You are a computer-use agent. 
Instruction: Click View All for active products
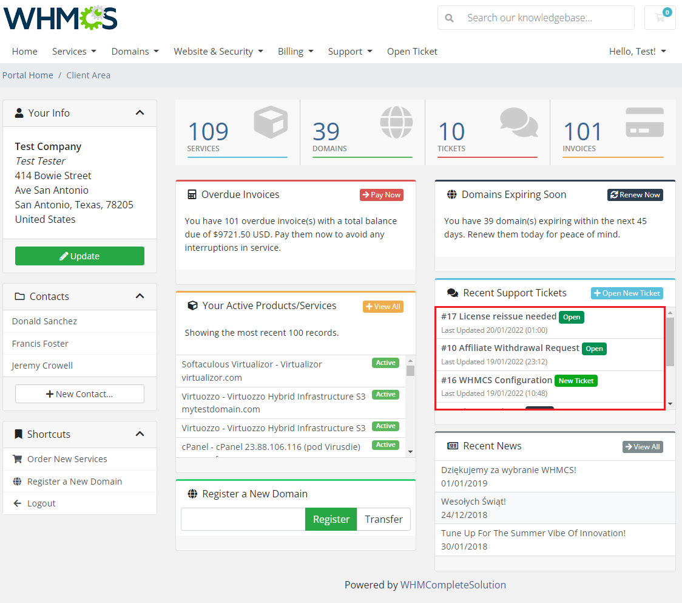[x=383, y=307]
